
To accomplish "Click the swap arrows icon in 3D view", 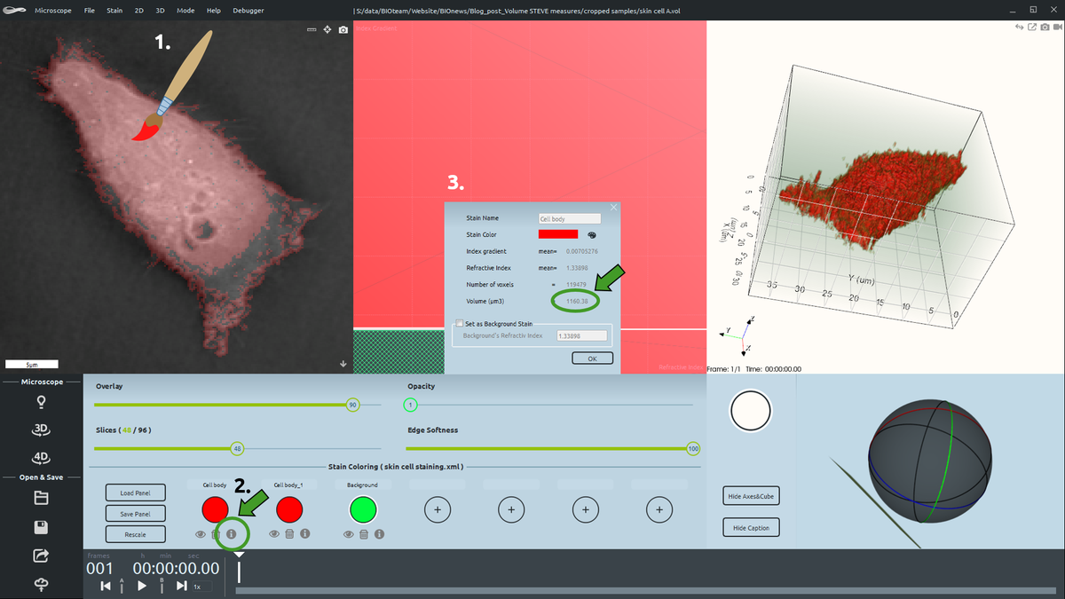I will click(1020, 27).
